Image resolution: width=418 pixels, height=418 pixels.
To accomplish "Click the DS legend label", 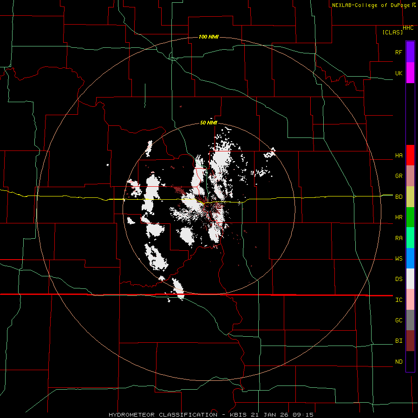I will tap(398, 279).
